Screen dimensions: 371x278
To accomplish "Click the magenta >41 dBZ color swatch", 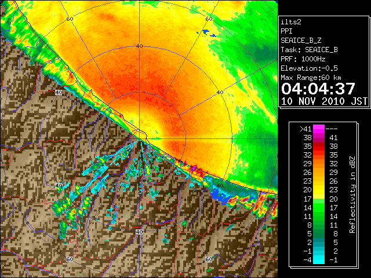I will pos(319,129).
